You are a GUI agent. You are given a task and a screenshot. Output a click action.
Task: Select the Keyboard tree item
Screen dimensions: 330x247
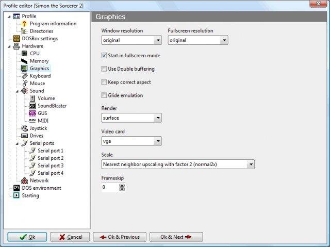point(40,76)
